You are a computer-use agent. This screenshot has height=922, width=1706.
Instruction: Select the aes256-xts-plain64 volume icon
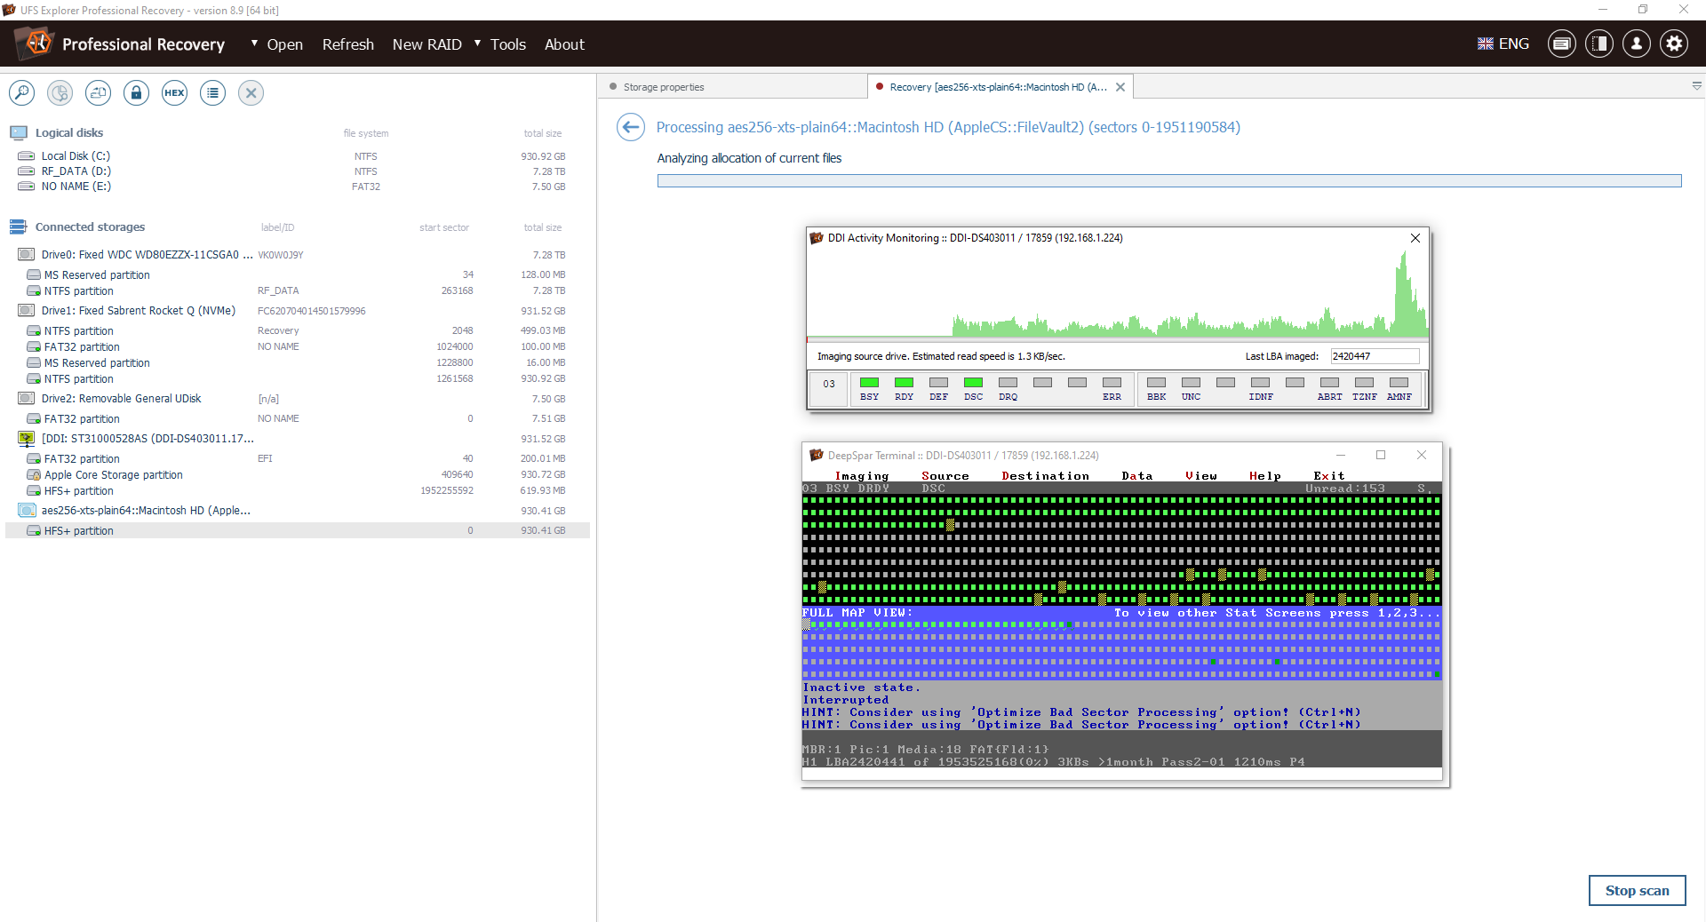(27, 510)
